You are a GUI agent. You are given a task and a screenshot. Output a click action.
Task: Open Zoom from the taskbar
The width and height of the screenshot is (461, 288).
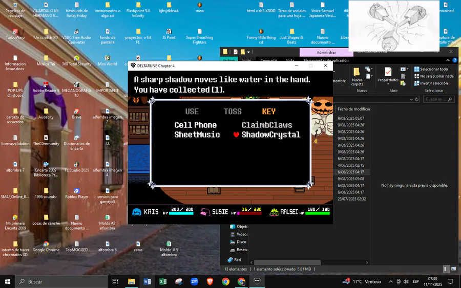[x=194, y=281]
